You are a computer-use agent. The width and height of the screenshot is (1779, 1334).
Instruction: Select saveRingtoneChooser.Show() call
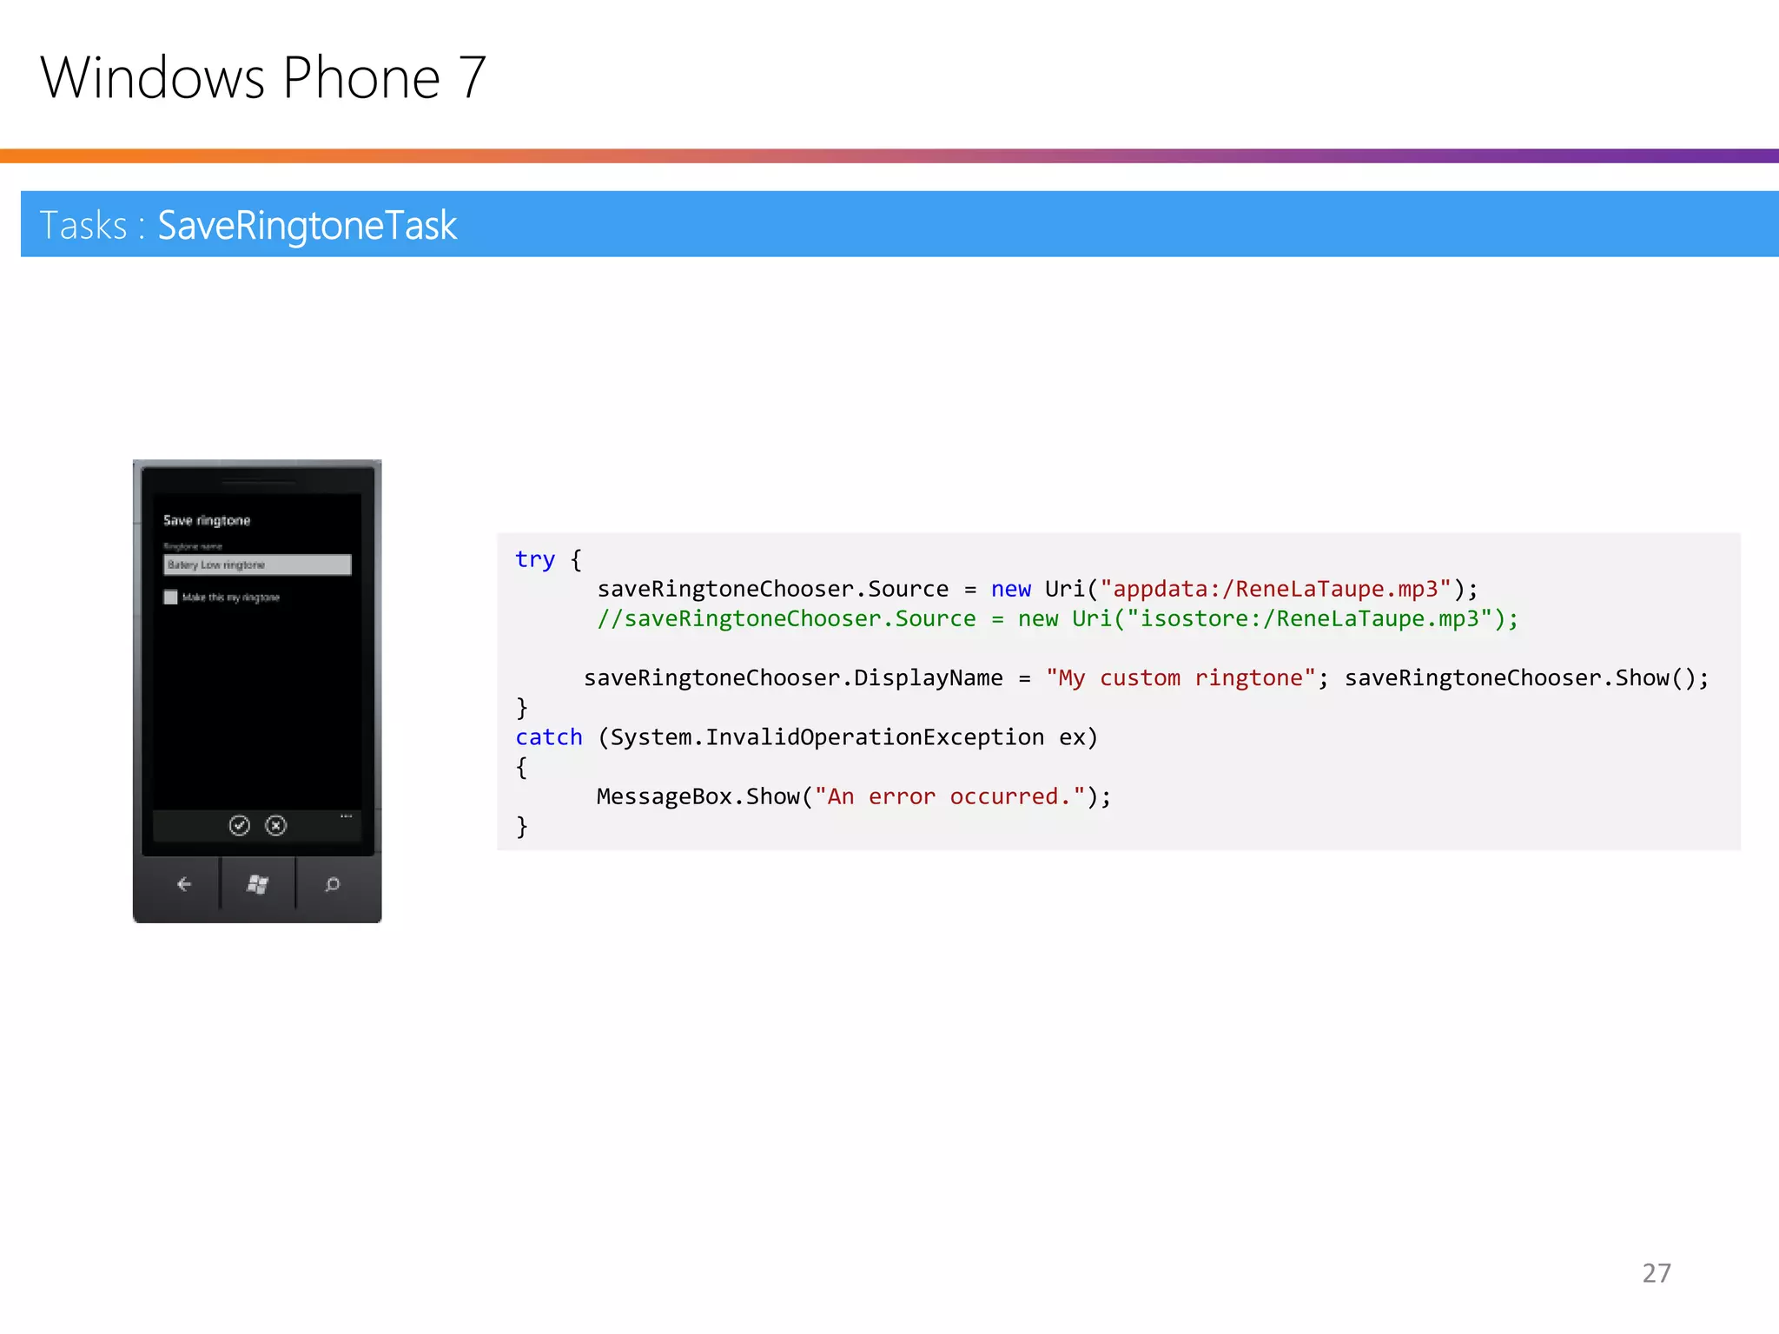coord(1526,677)
